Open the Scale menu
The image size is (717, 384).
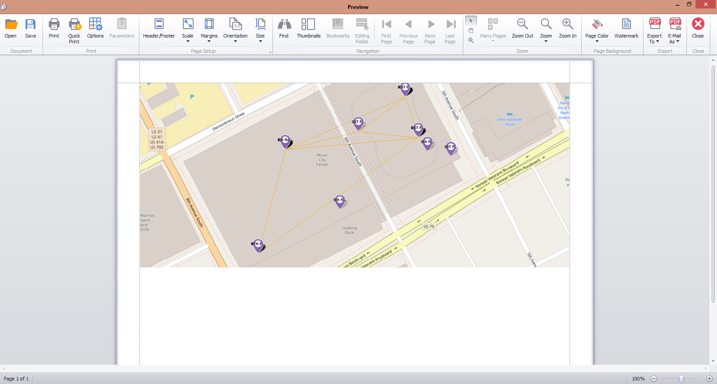[x=188, y=30]
